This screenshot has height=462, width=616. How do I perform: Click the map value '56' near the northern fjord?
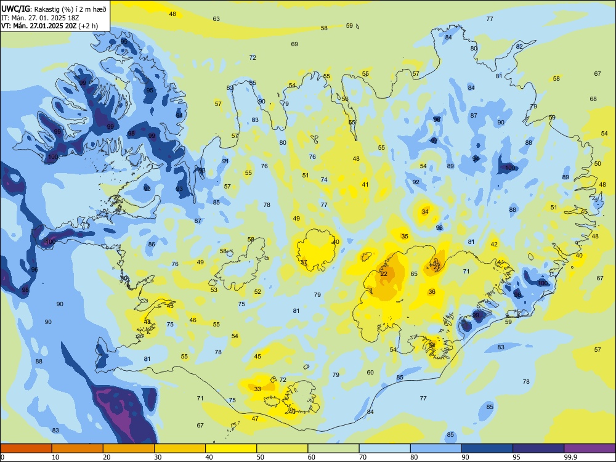pos(345,99)
